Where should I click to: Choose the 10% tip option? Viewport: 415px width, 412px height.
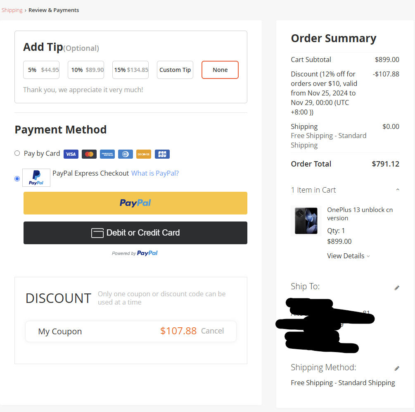88,70
